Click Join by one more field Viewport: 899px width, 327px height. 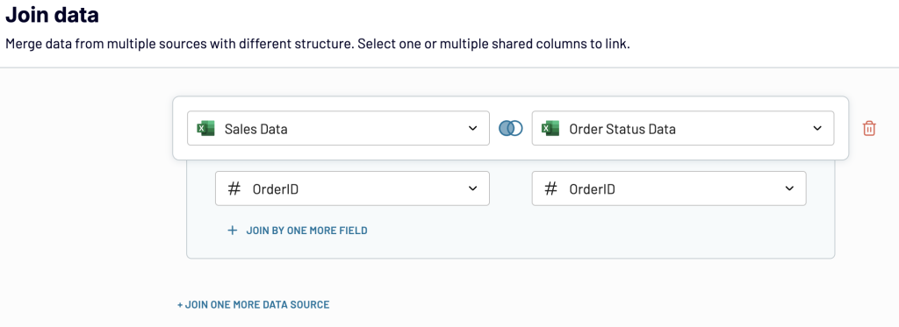point(306,231)
